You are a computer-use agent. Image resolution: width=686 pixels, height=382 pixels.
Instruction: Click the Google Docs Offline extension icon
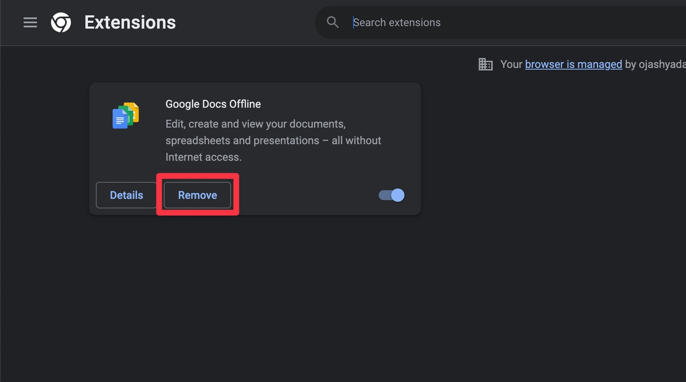point(126,115)
